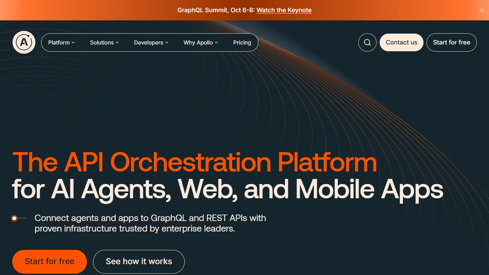The height and width of the screenshot is (275, 489).
Task: Expand the Why Apollo chevron
Action: point(216,43)
